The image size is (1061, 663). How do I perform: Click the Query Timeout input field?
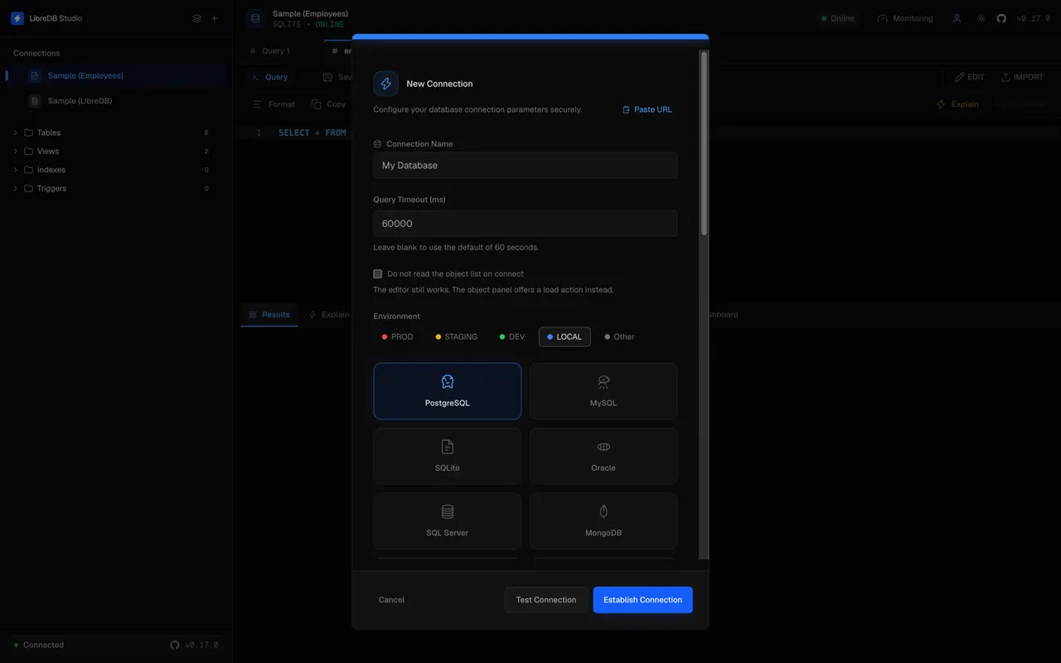[526, 224]
